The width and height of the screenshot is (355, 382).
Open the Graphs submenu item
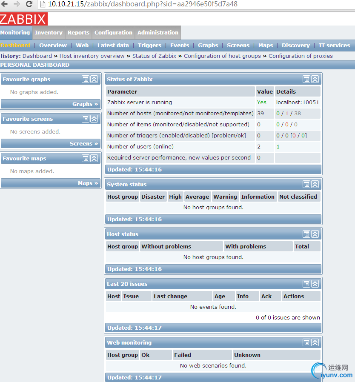click(x=208, y=46)
